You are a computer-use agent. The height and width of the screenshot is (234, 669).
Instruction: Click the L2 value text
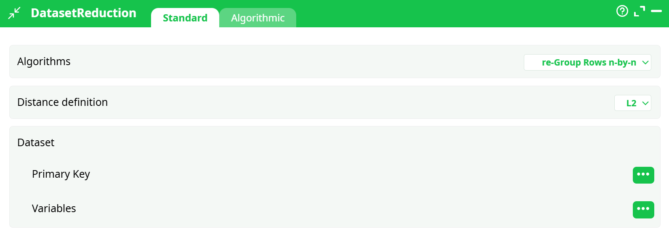(x=631, y=103)
